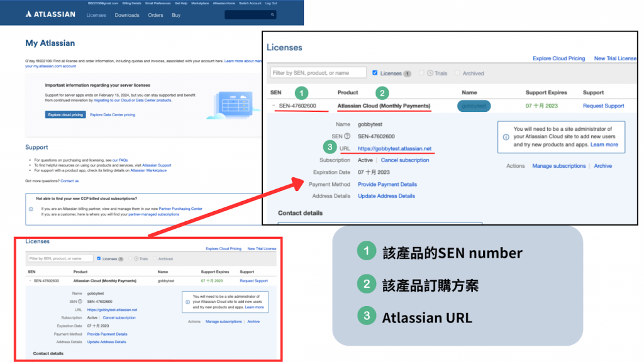
Task: Click Manage subscriptions in the enlarged panel
Action: pos(559,166)
